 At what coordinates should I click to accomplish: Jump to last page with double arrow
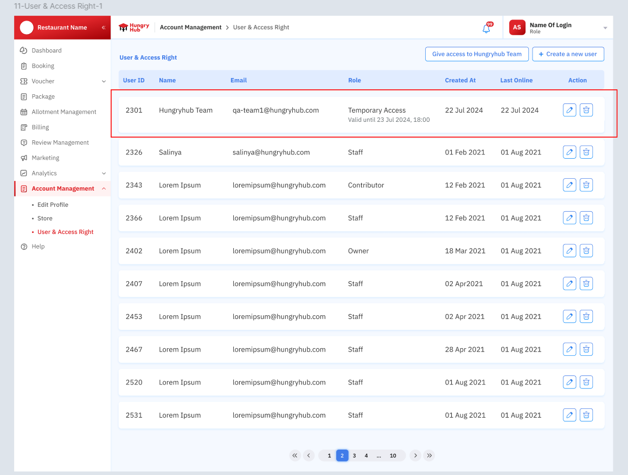pyautogui.click(x=429, y=456)
